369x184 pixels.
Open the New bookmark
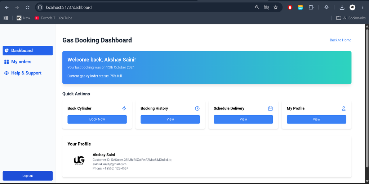(x=23, y=18)
